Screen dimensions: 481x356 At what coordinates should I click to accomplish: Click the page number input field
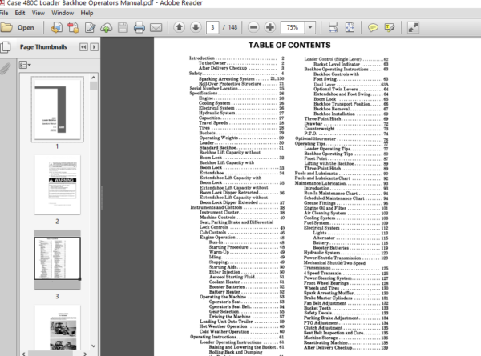point(212,27)
